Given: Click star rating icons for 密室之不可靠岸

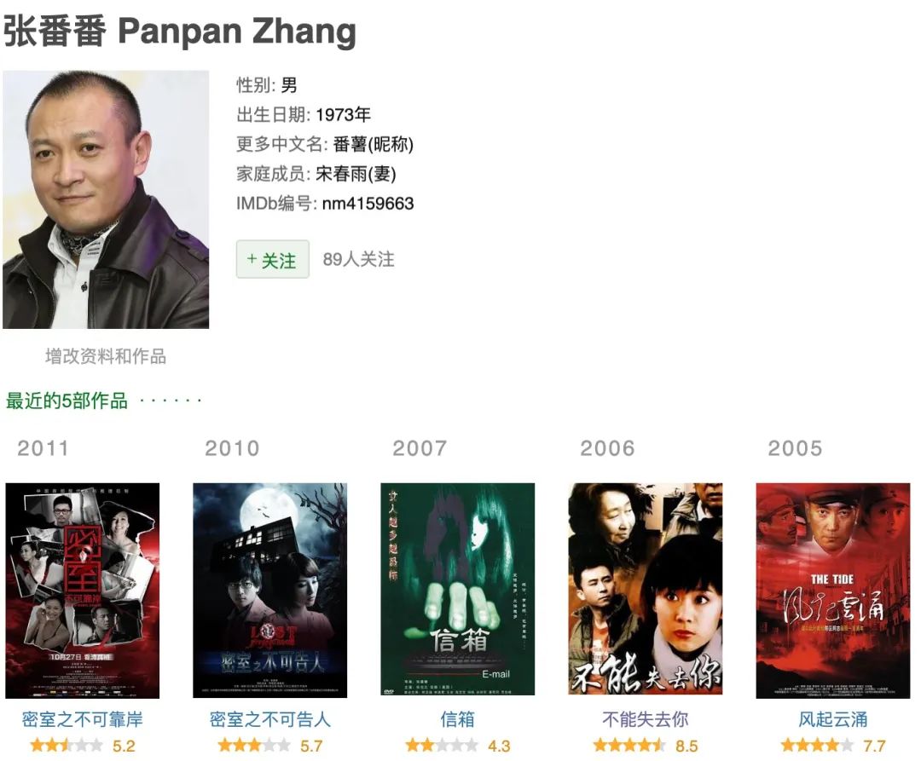Looking at the screenshot, I should coord(67,746).
